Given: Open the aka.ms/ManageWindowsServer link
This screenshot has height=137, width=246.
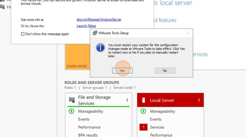Looking at the screenshot, I should pyautogui.click(x=99, y=20).
